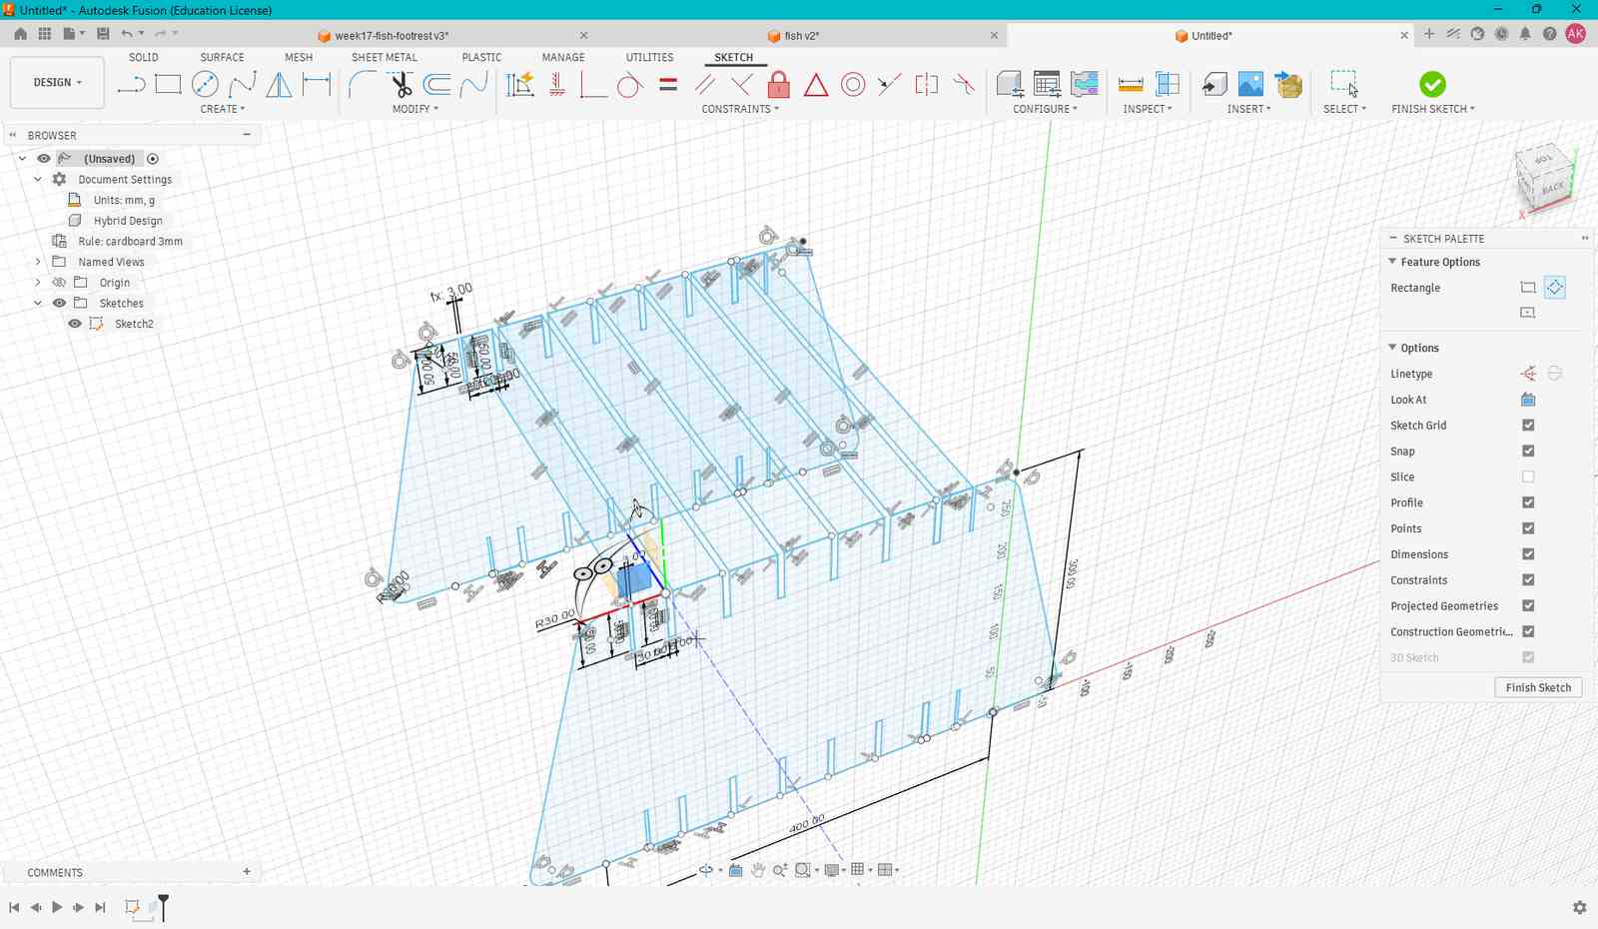Image resolution: width=1598 pixels, height=929 pixels.
Task: Apply the Tangent constraint
Action: (629, 85)
